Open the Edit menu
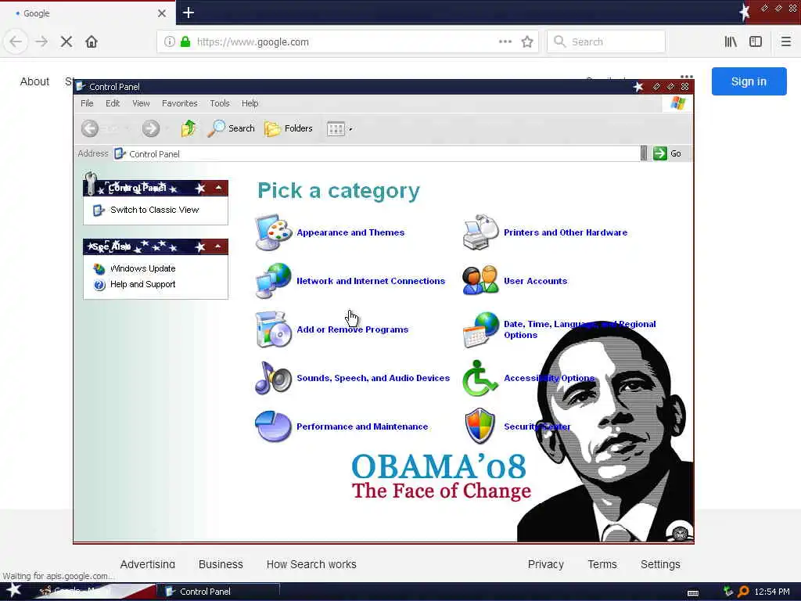This screenshot has width=801, height=601. tap(113, 103)
